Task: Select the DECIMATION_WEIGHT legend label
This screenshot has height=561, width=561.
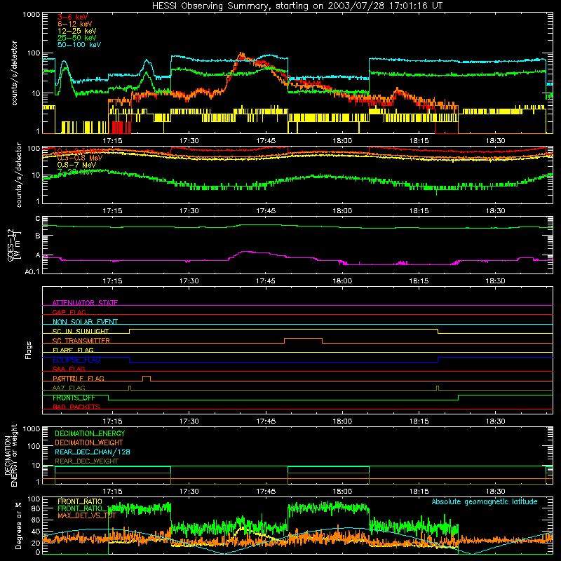Action: click(89, 442)
